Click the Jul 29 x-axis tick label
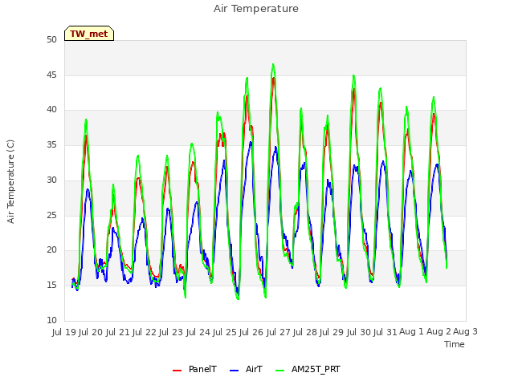 coord(332,332)
